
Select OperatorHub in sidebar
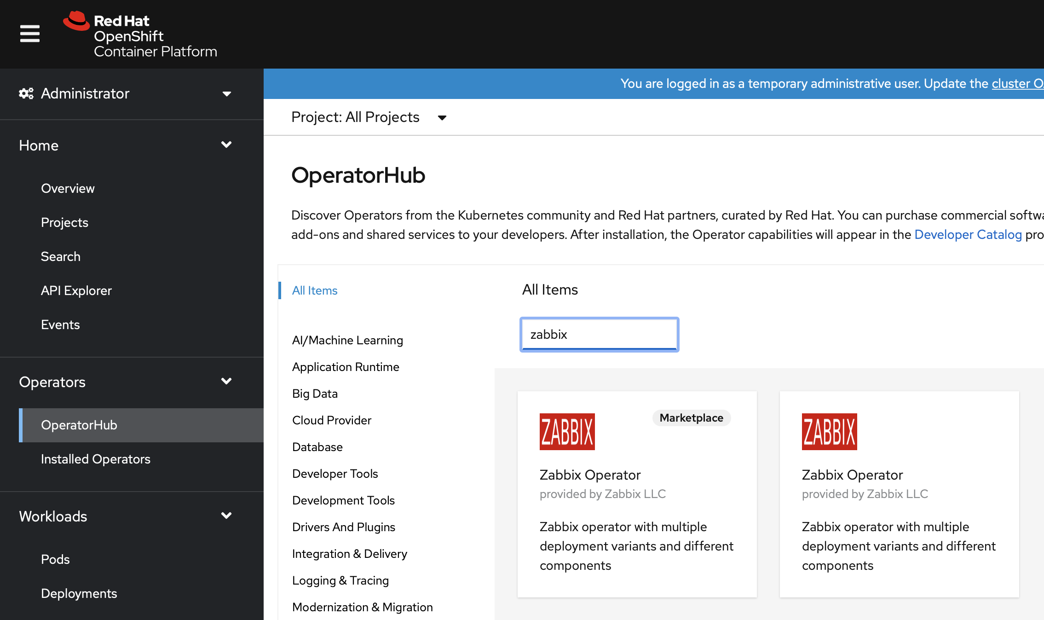pyautogui.click(x=141, y=425)
